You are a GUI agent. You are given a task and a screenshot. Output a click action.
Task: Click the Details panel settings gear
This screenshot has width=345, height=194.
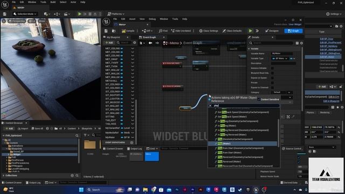[x=301, y=43]
